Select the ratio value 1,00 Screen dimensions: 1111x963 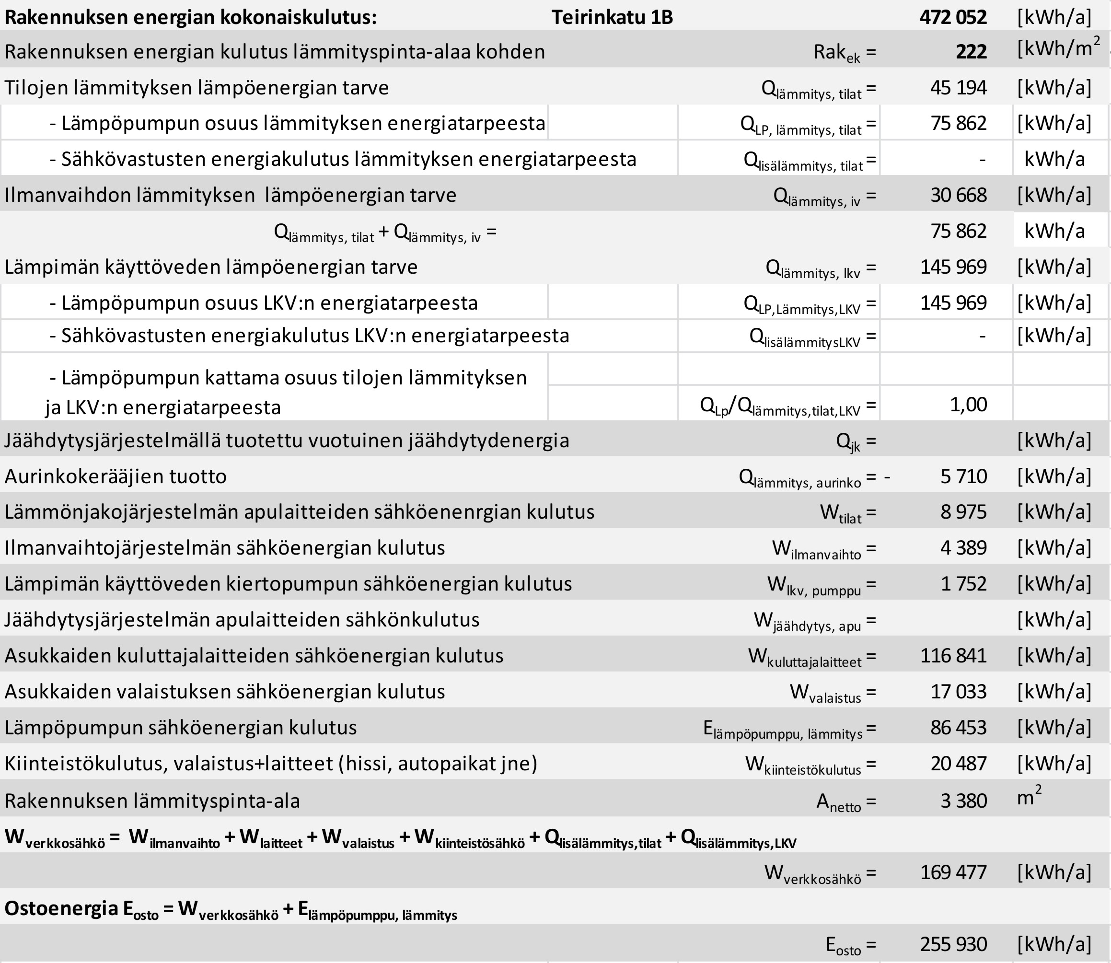click(x=968, y=404)
